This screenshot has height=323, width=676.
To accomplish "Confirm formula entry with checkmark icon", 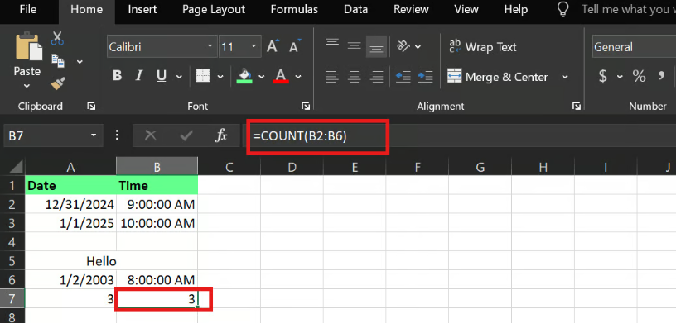I will (x=186, y=136).
